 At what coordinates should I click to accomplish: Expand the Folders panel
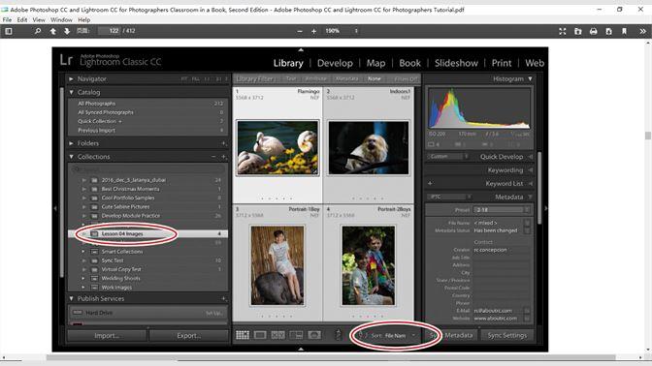tap(71, 143)
